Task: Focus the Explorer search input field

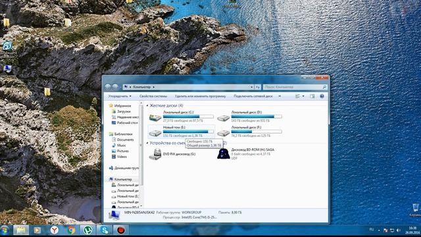Action: 292,87
